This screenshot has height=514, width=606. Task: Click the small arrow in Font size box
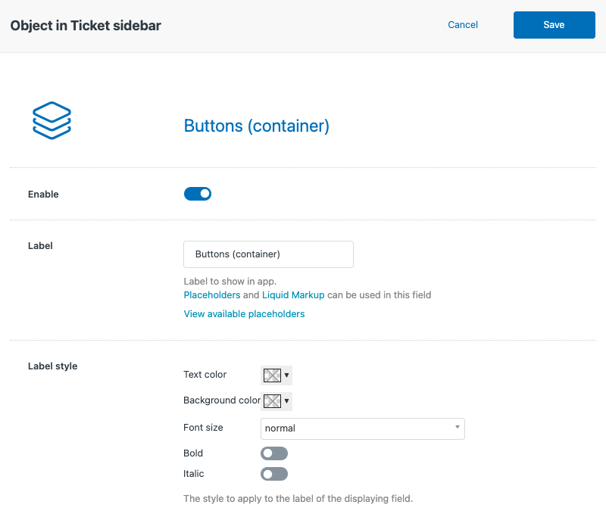458,427
